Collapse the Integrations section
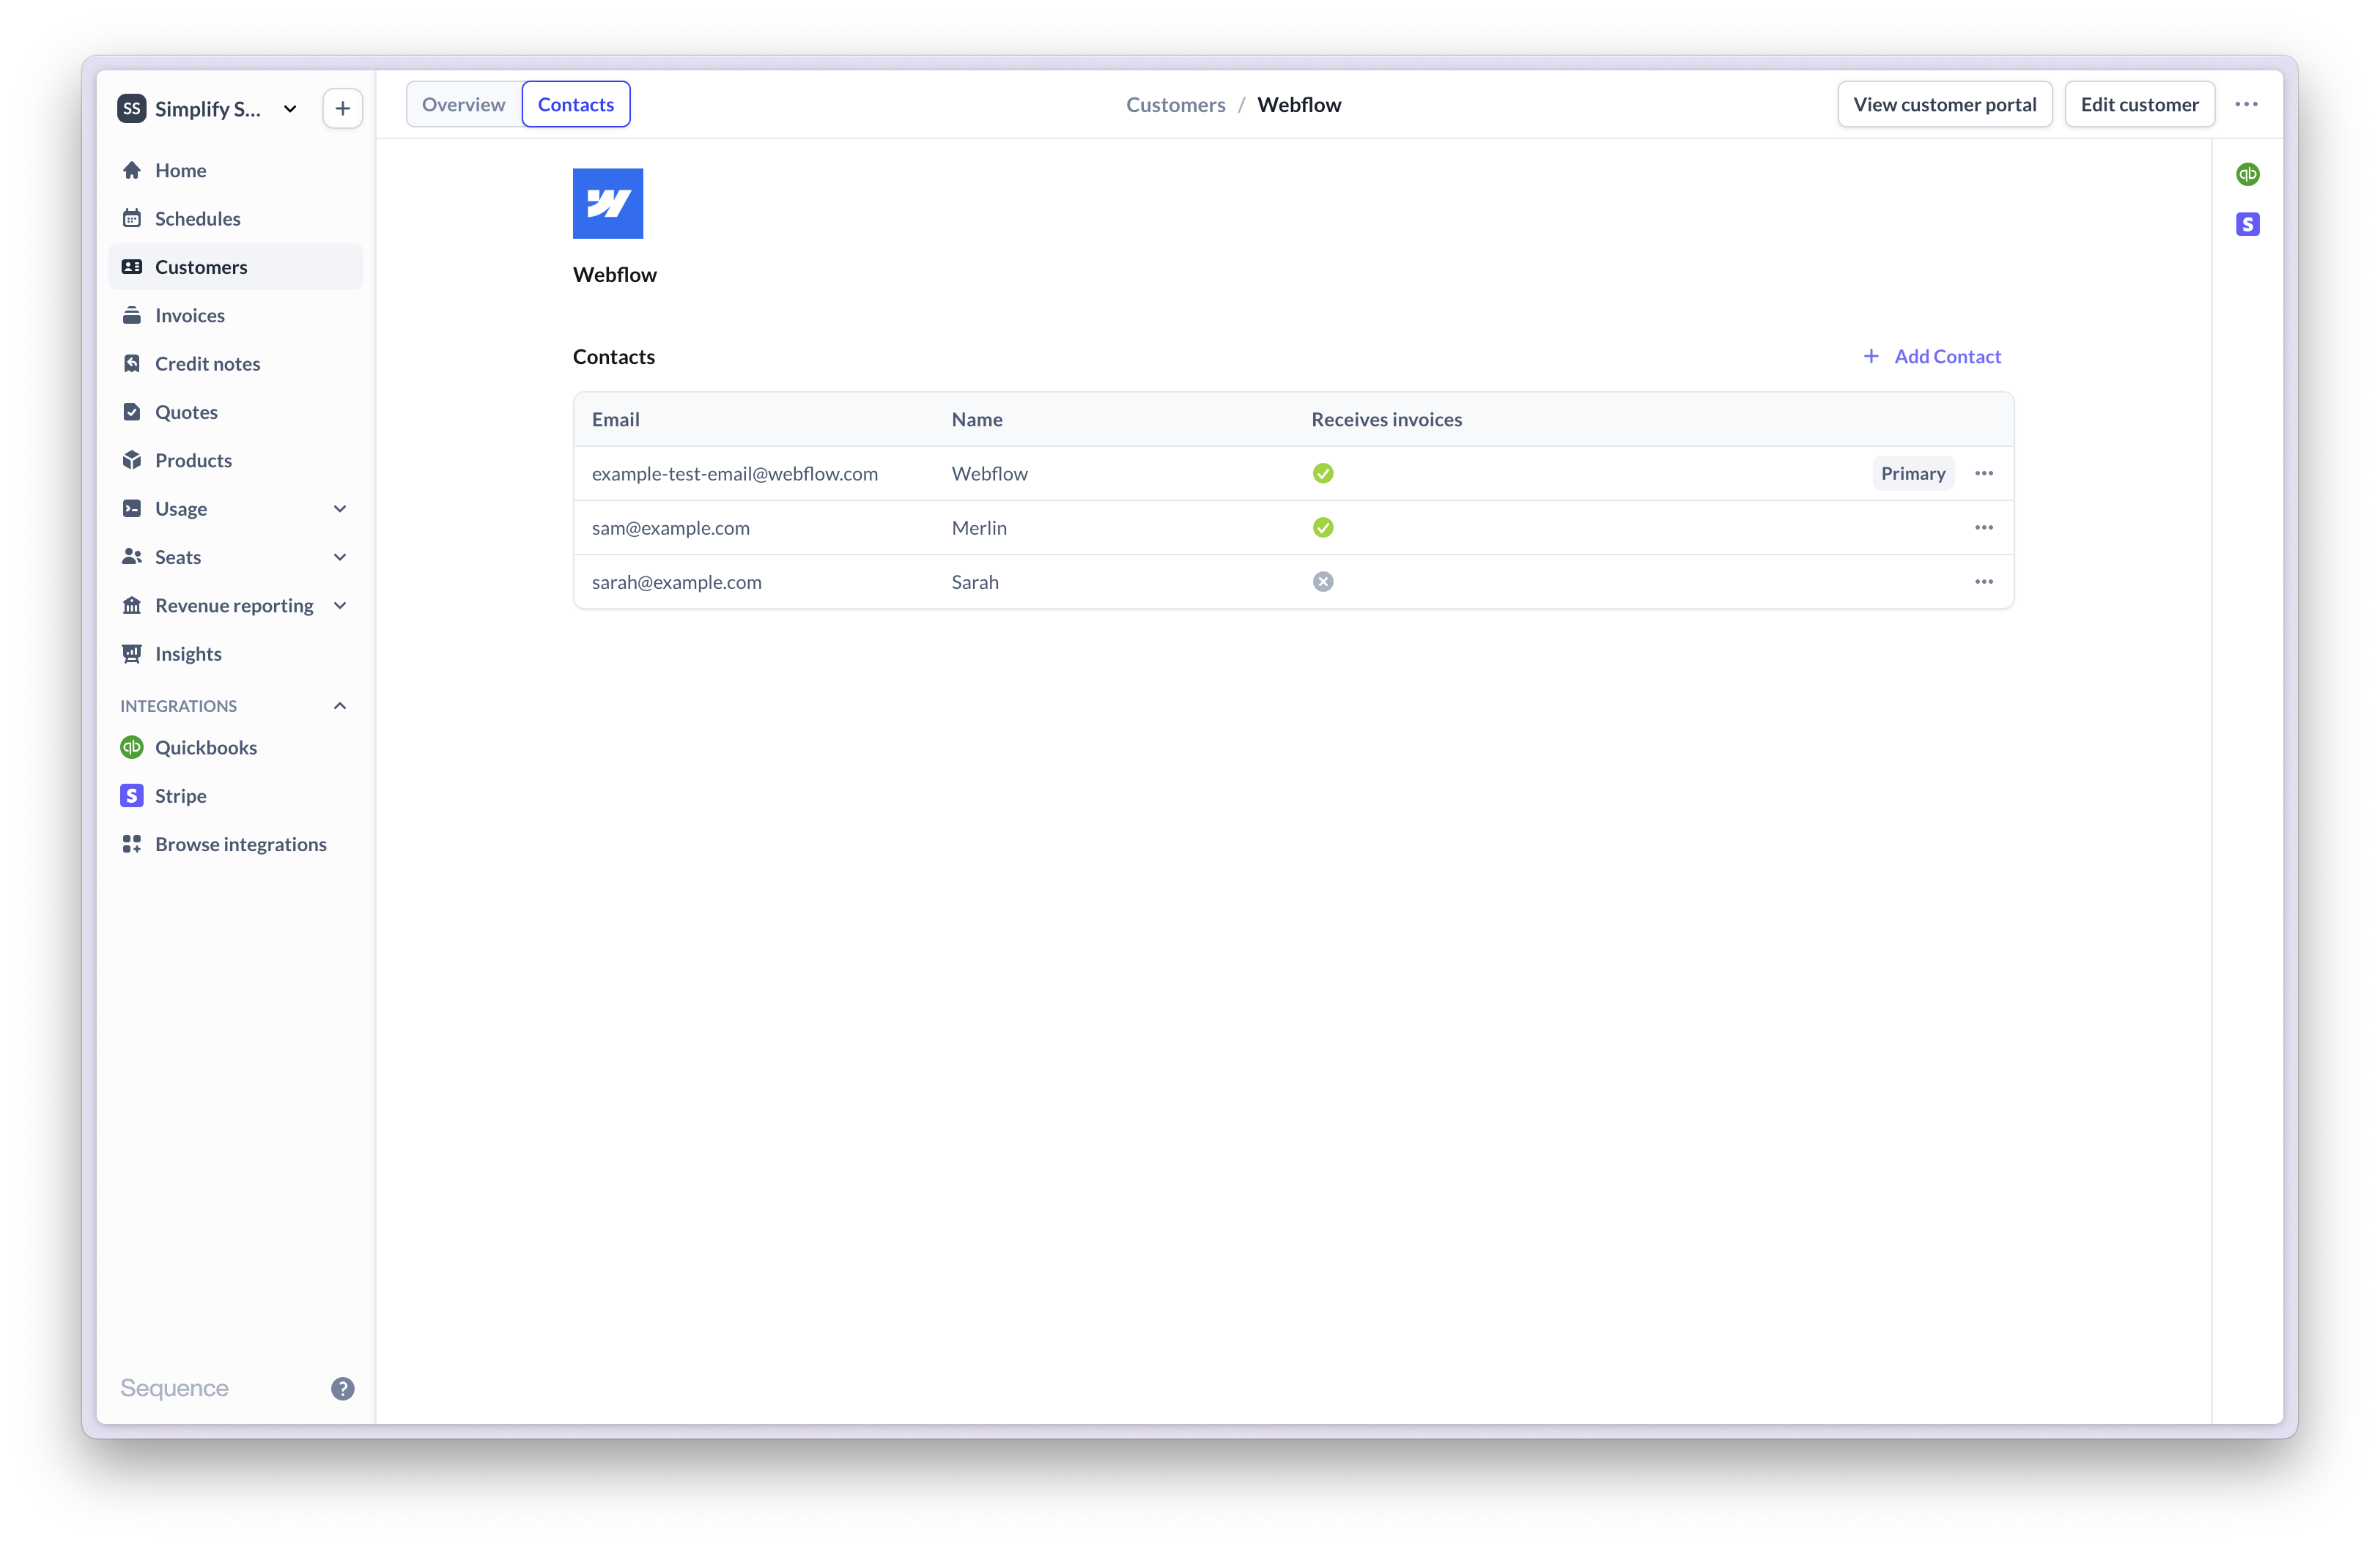The image size is (2380, 1547). 340,705
